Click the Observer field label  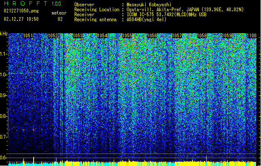click(84, 5)
